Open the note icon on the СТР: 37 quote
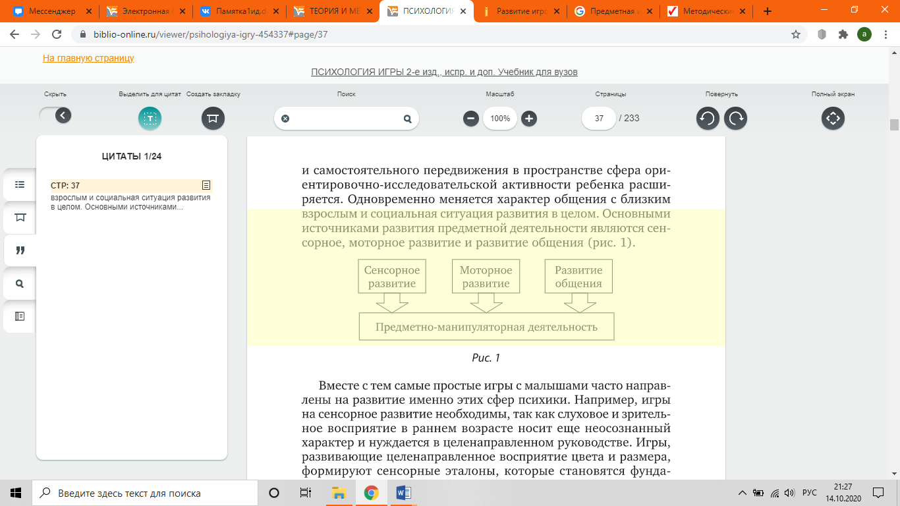 206,186
